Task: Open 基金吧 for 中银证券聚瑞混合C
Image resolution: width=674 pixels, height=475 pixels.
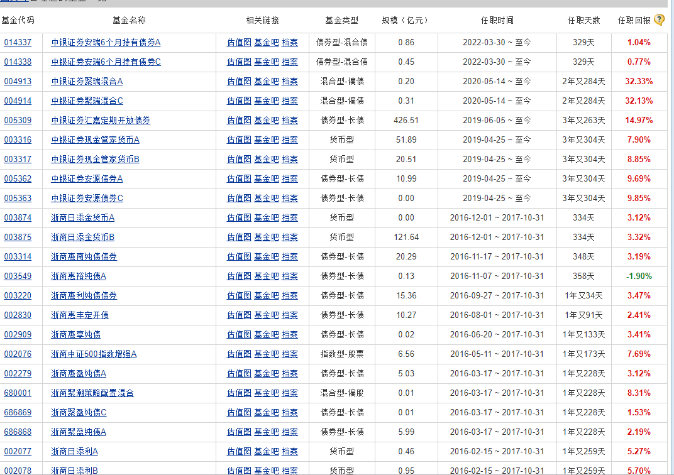Action: (267, 101)
